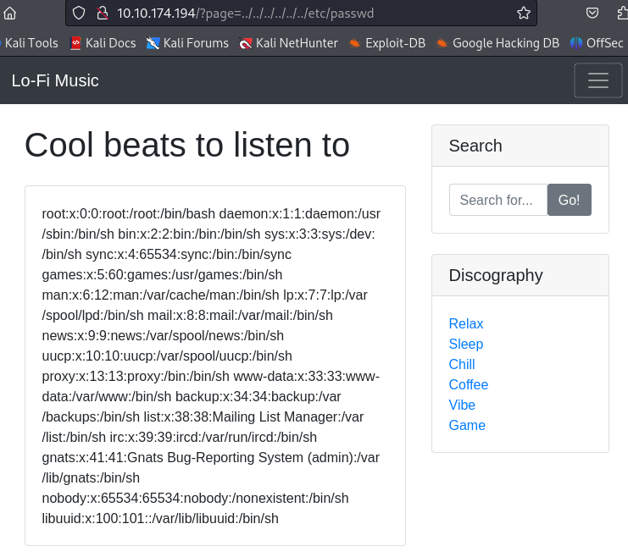
Task: Click the 'nobody:x:65534:65534' line
Action: pyautogui.click(x=195, y=499)
